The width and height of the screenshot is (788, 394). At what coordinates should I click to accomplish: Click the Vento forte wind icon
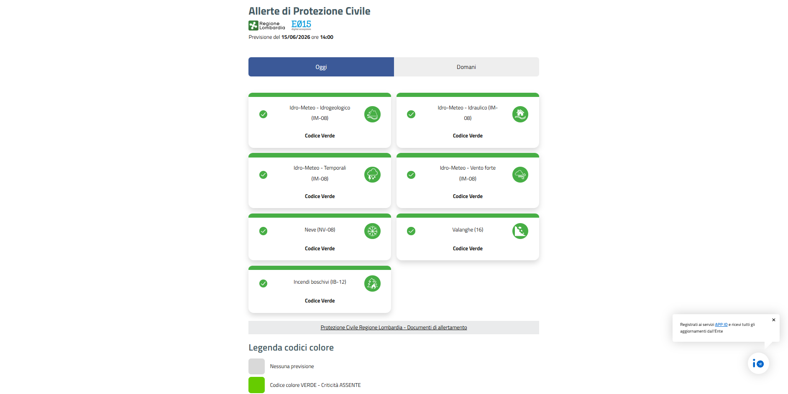pyautogui.click(x=520, y=175)
